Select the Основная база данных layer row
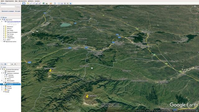This screenshot has width=199, height=112. click(12, 69)
